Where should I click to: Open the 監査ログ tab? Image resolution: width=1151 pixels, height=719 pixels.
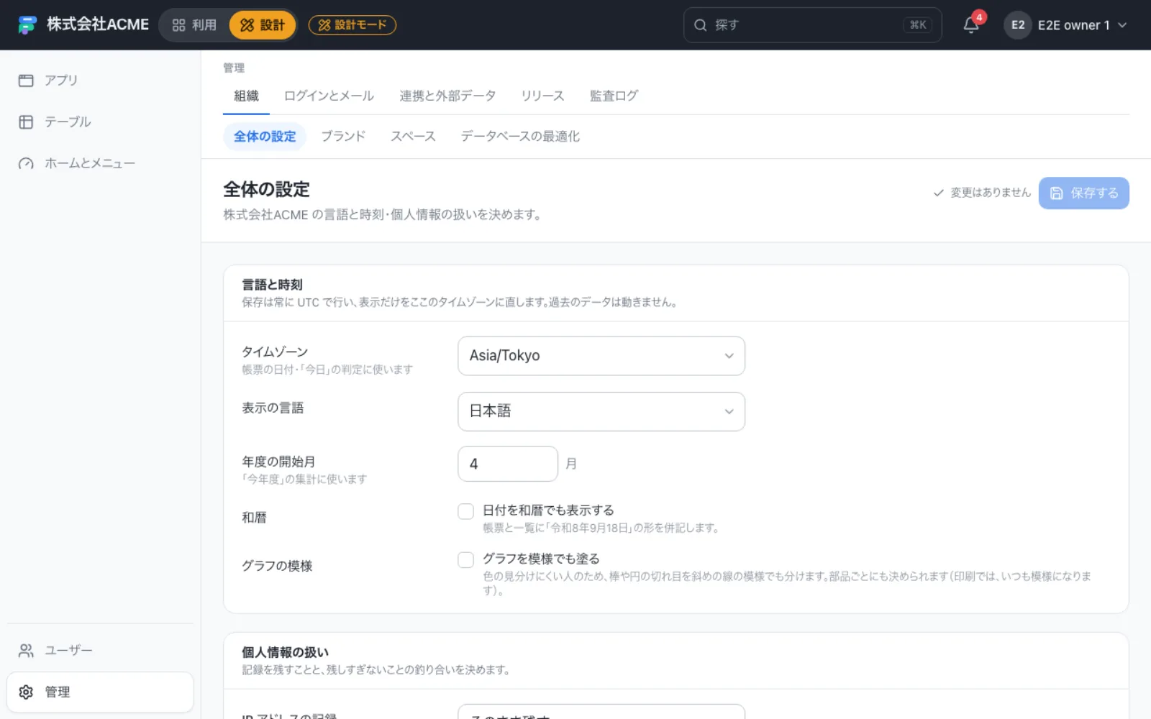click(614, 96)
